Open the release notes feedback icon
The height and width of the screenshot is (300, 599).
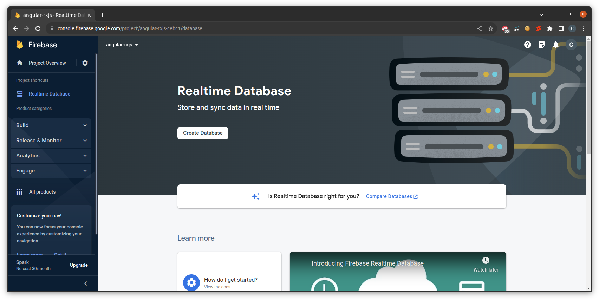click(542, 45)
